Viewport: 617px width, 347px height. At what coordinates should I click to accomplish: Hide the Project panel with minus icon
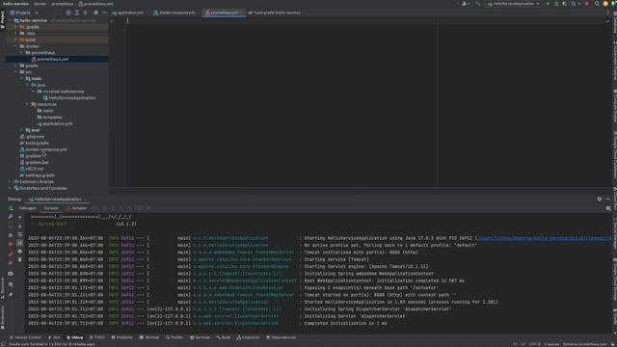104,13
